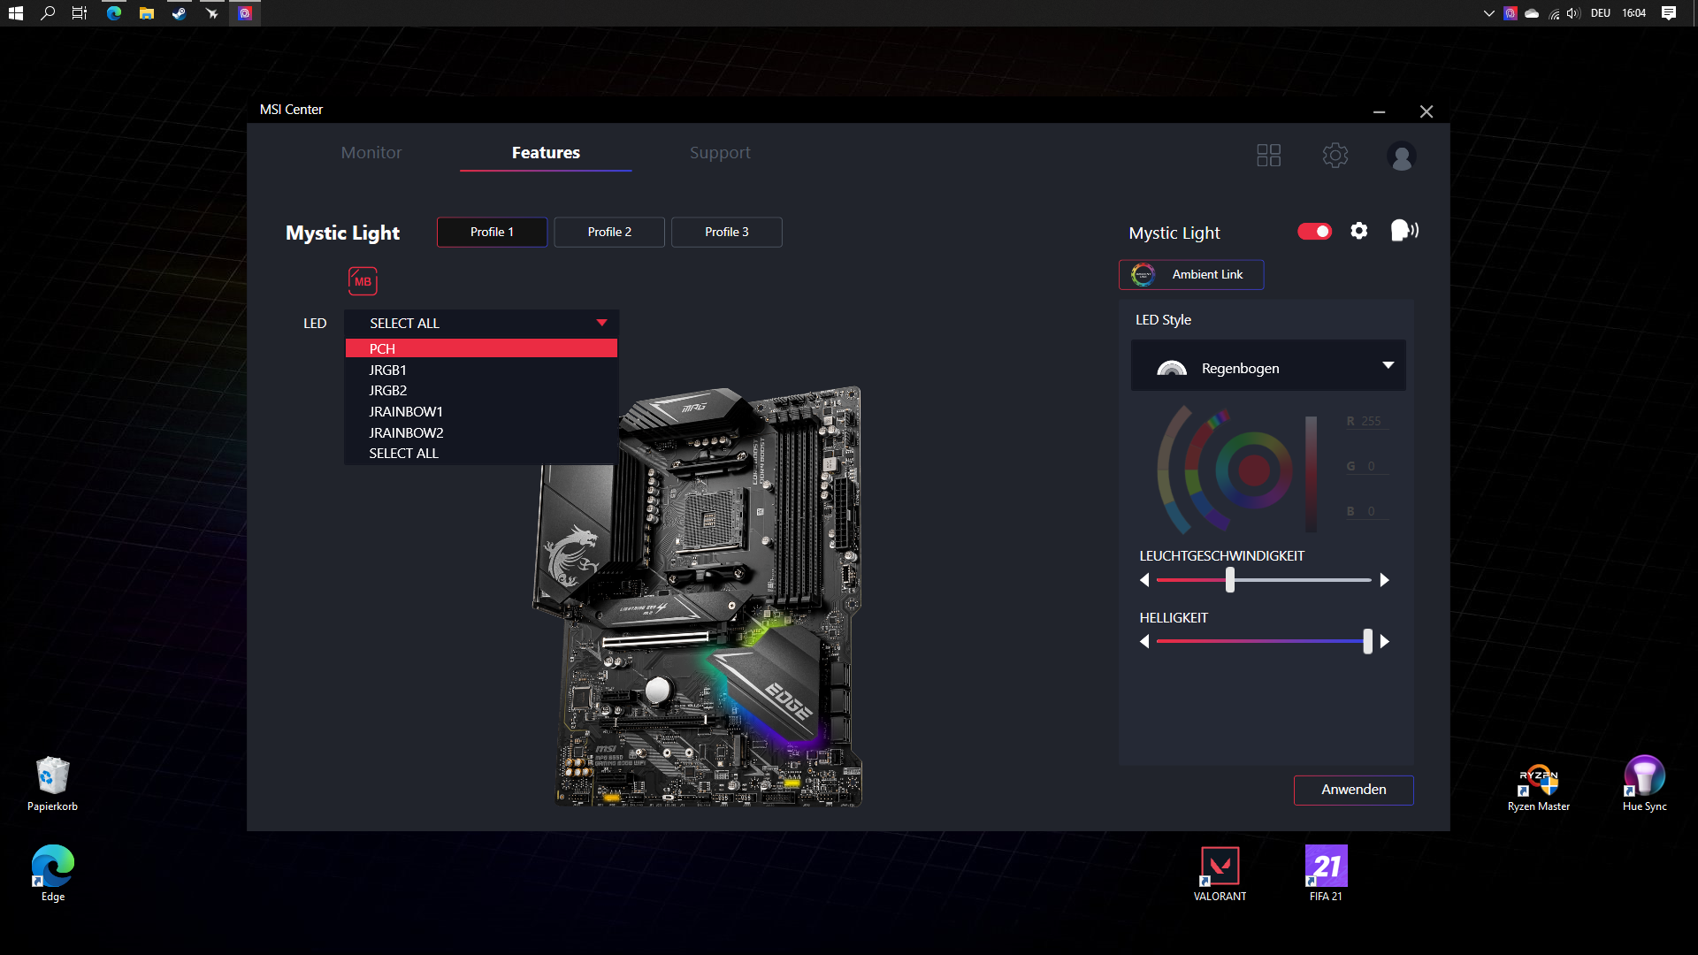This screenshot has height=955, width=1698.
Task: Click the Leuchtgeschwindigkeit slider handle
Action: coord(1229,580)
